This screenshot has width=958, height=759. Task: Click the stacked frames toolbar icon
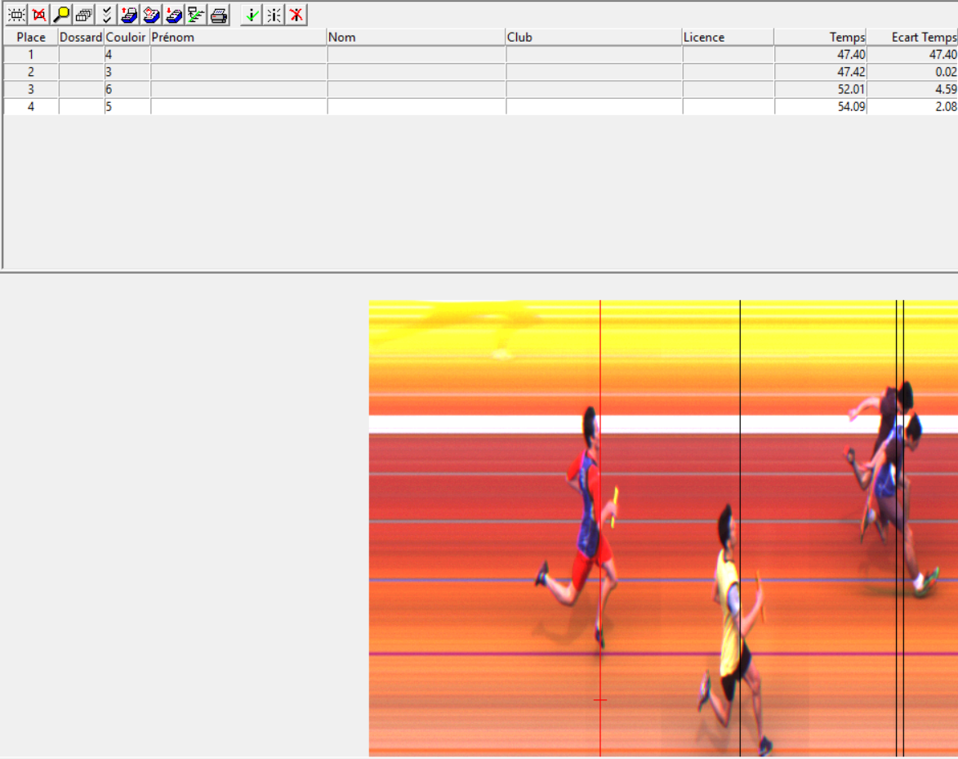click(83, 15)
